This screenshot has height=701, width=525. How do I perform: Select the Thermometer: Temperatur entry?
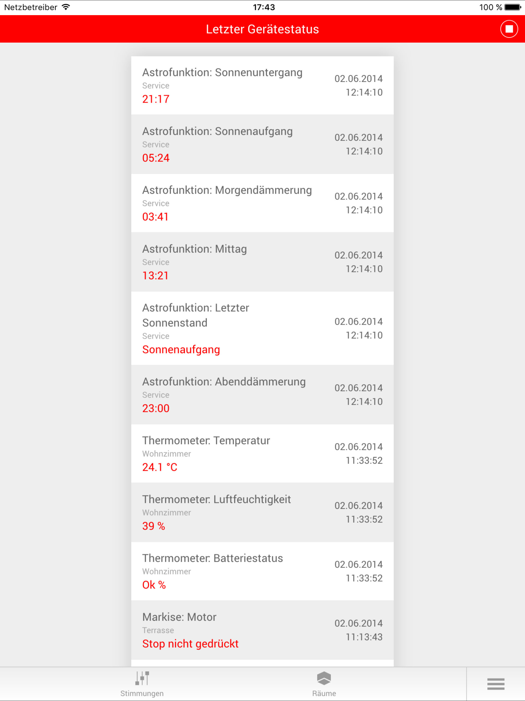pos(262,453)
